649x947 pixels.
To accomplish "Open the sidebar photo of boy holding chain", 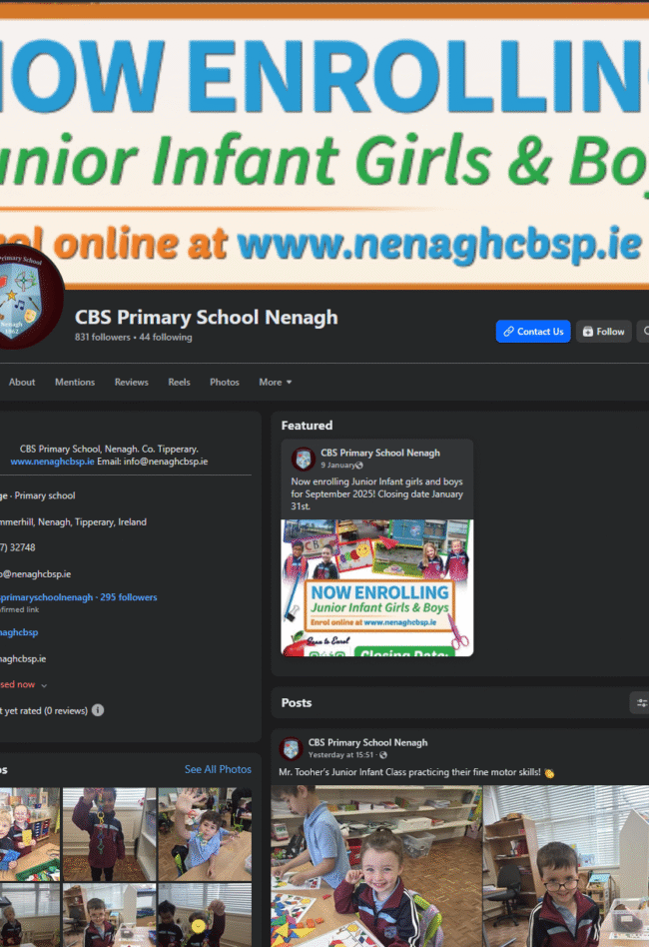I will coord(109,834).
